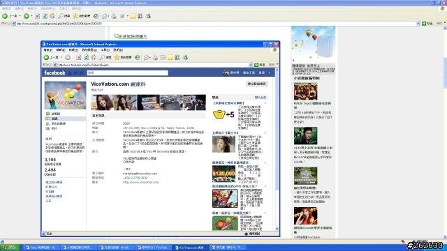The height and width of the screenshot is (251, 447).
Task: Refresh the Facebook page with the toolbar icon
Action: (x=86, y=57)
